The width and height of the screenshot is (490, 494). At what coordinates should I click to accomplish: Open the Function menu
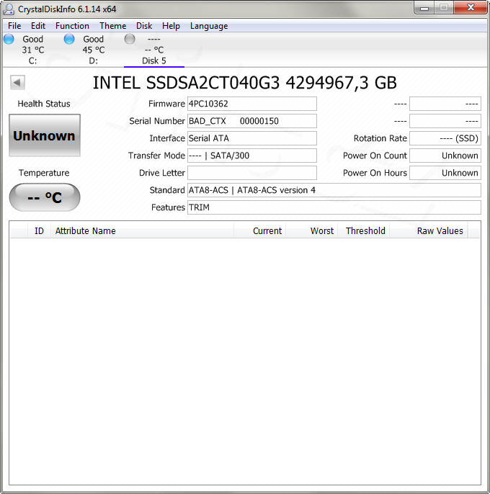point(72,26)
